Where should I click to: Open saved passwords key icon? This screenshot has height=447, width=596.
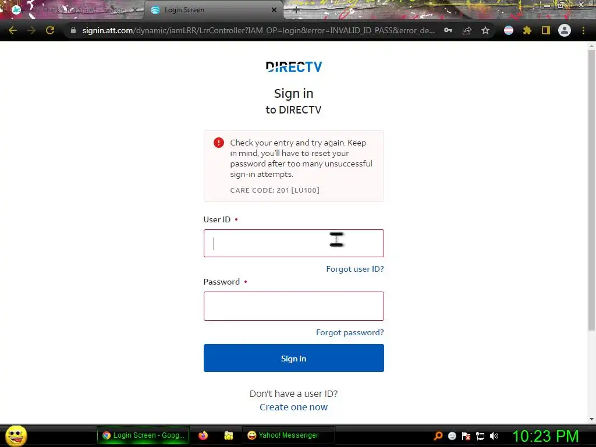[448, 30]
